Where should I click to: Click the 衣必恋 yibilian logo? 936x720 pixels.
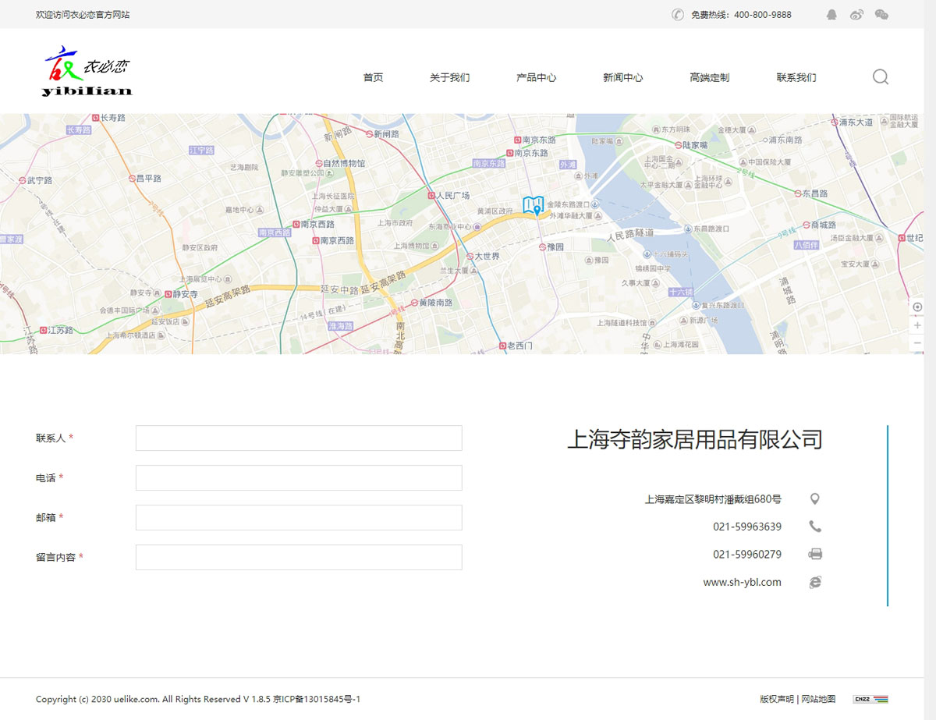click(88, 72)
